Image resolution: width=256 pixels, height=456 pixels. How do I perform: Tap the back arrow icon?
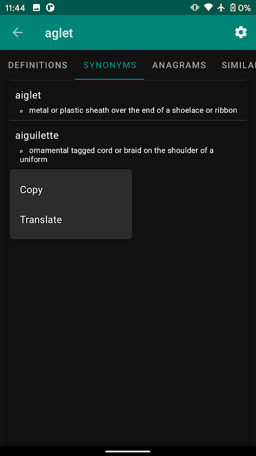[x=18, y=32]
